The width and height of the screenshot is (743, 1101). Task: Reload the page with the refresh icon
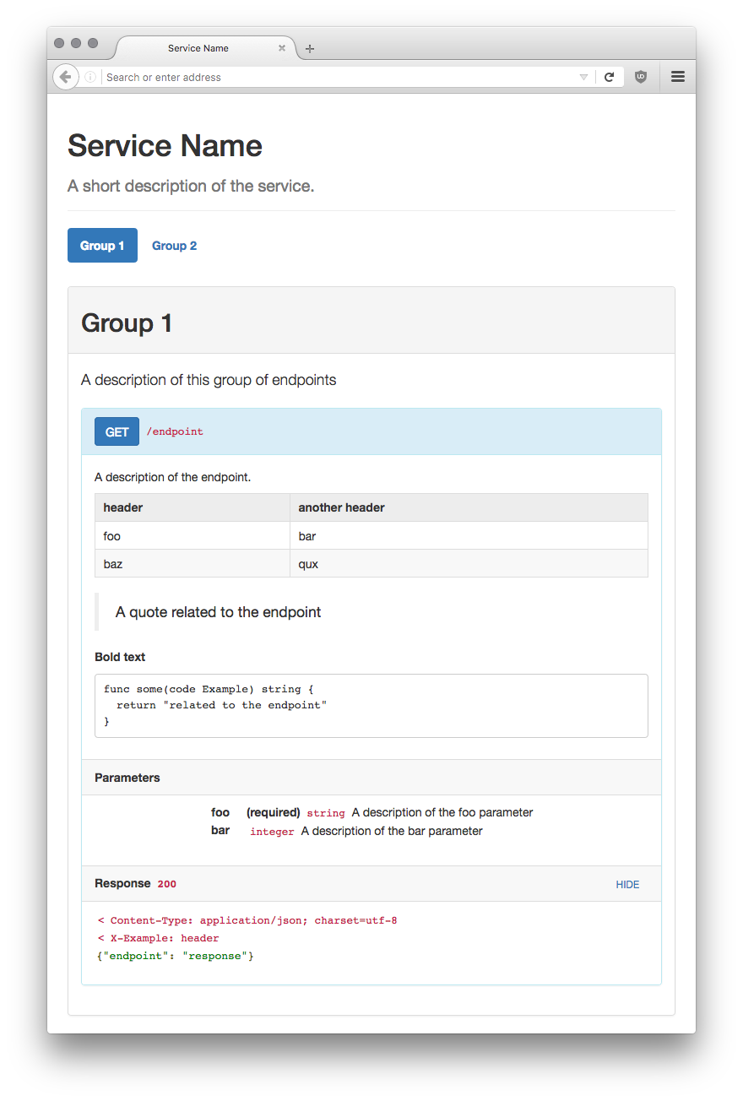click(609, 77)
